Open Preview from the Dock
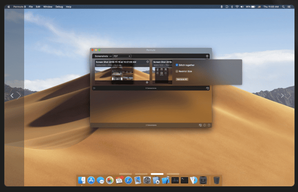This screenshot has width=298, height=192. pos(138,180)
